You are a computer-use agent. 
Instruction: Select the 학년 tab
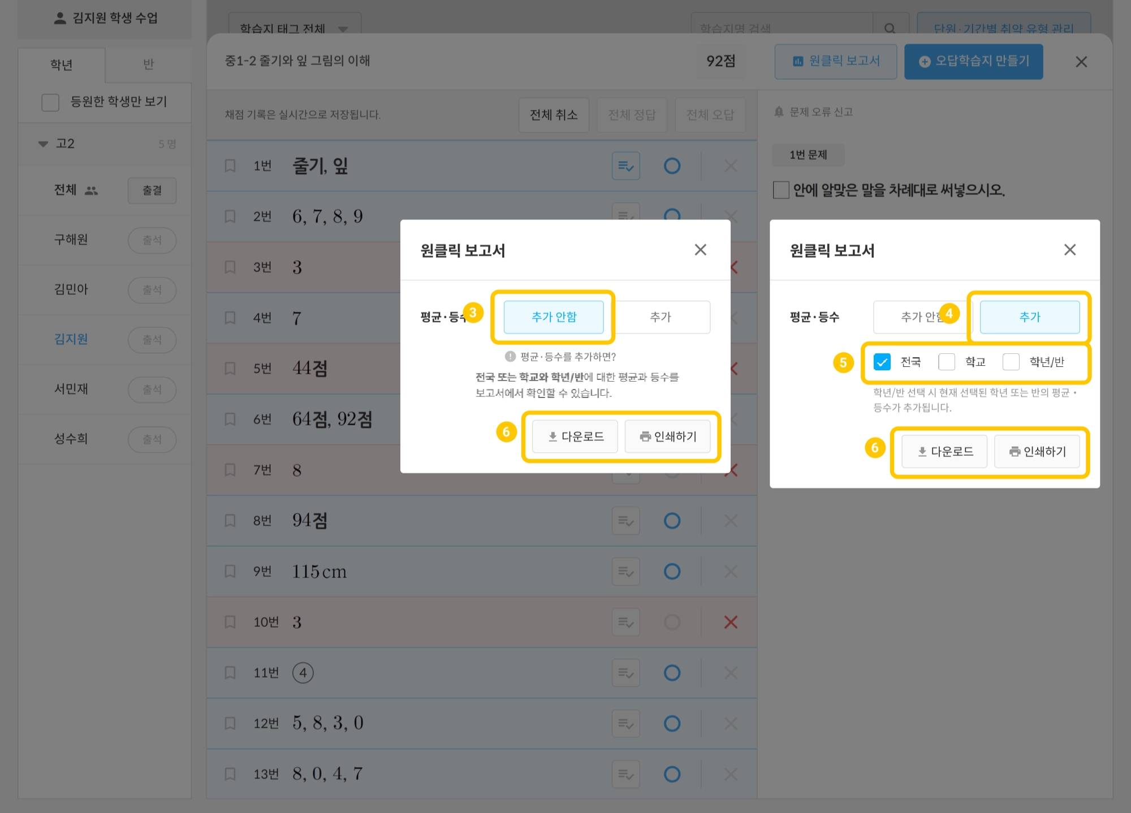tap(61, 64)
